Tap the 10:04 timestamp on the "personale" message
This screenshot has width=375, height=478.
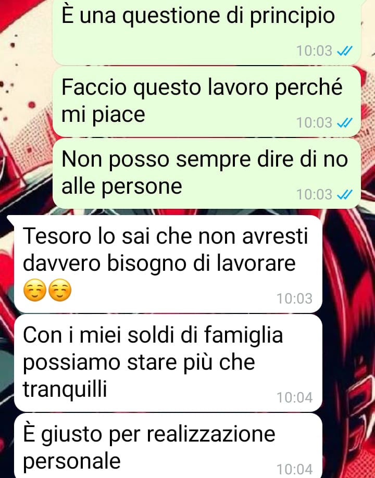click(x=294, y=470)
